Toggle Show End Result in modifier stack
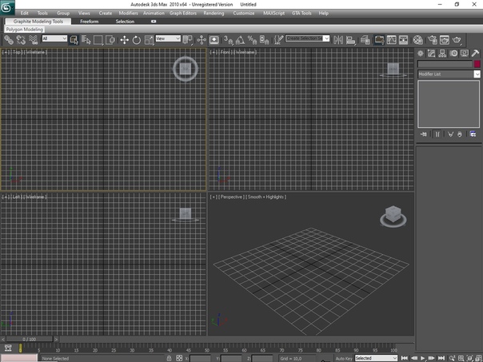The width and height of the screenshot is (483, 362). (x=437, y=134)
